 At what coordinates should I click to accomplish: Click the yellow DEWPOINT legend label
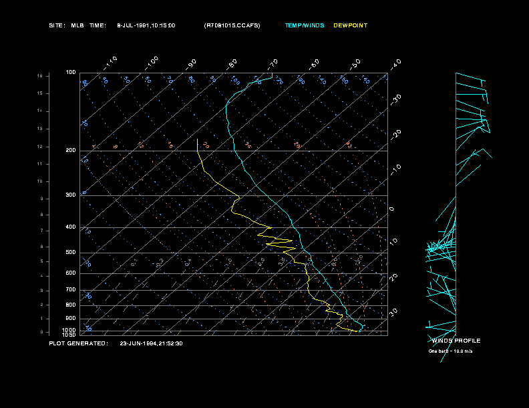point(351,25)
